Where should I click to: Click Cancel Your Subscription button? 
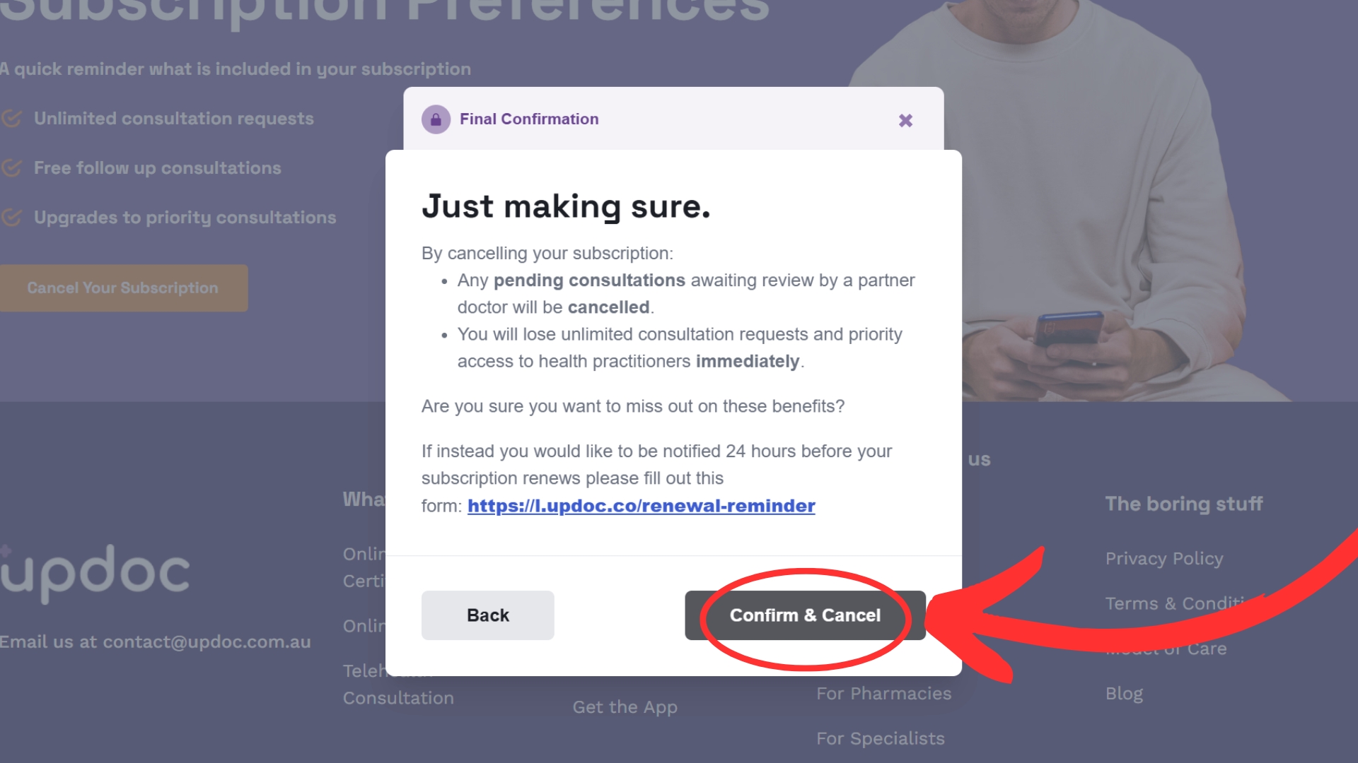click(x=123, y=288)
